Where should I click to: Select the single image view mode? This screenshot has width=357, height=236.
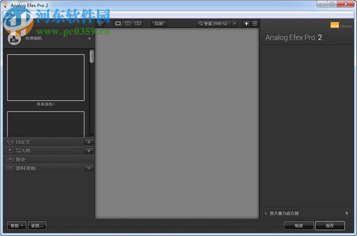(118, 24)
